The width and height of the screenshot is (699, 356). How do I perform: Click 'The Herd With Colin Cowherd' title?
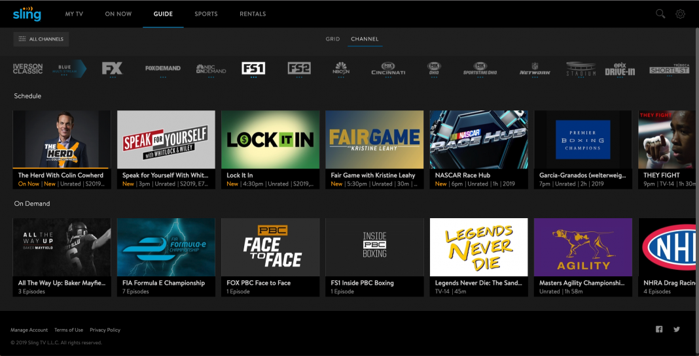pyautogui.click(x=61, y=175)
